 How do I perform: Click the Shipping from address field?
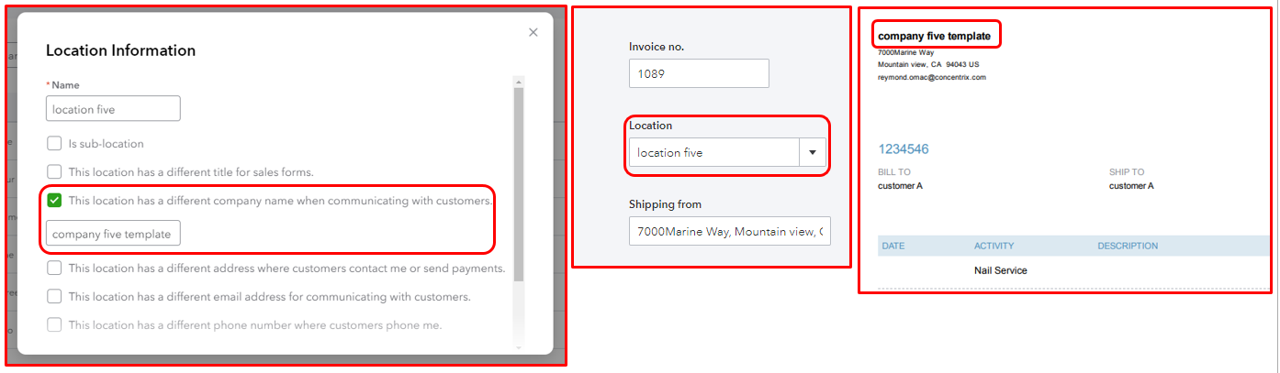(x=729, y=232)
